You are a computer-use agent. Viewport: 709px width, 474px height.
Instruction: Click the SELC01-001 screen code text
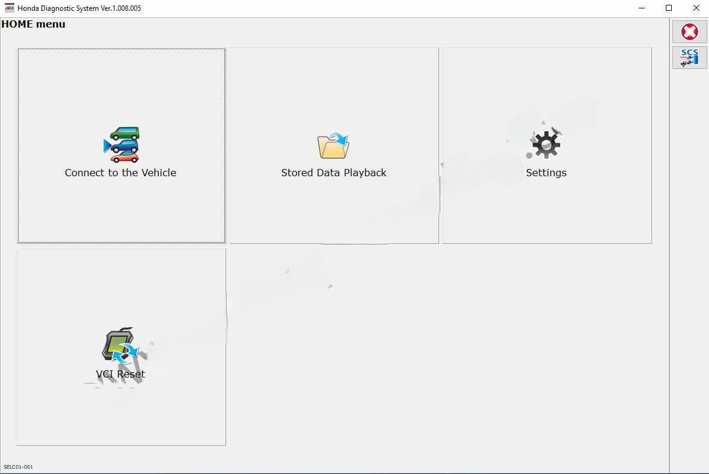tap(18, 467)
